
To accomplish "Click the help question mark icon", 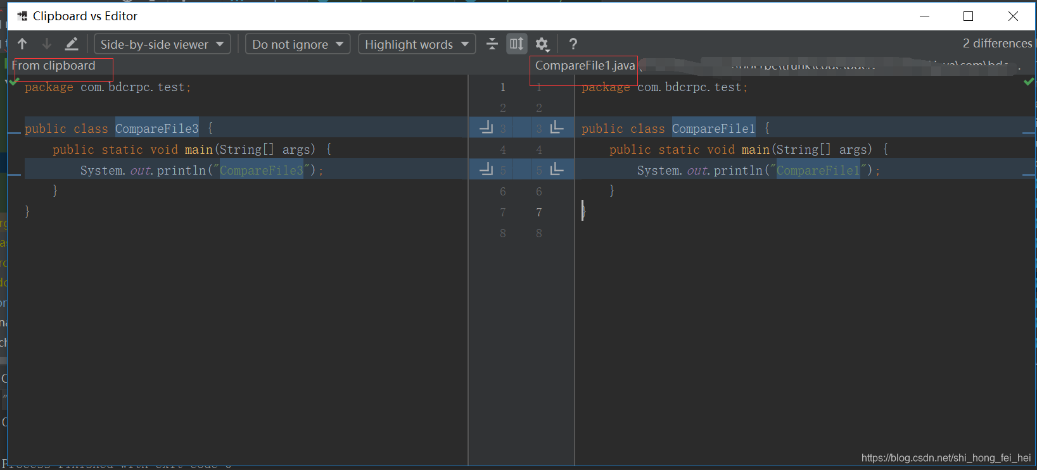I will (x=573, y=44).
